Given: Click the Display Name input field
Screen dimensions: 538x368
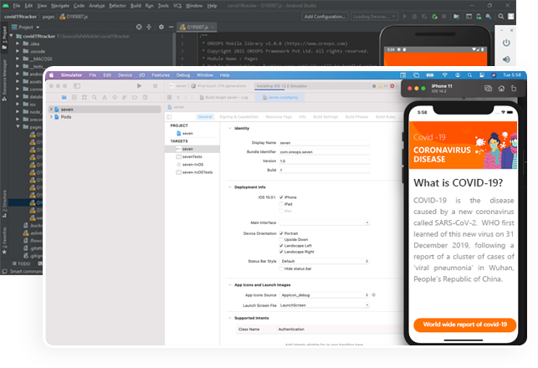Looking at the screenshot, I should coord(325,143).
